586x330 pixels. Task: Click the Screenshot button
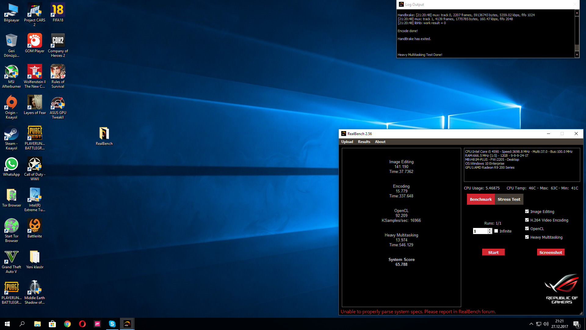pos(551,252)
